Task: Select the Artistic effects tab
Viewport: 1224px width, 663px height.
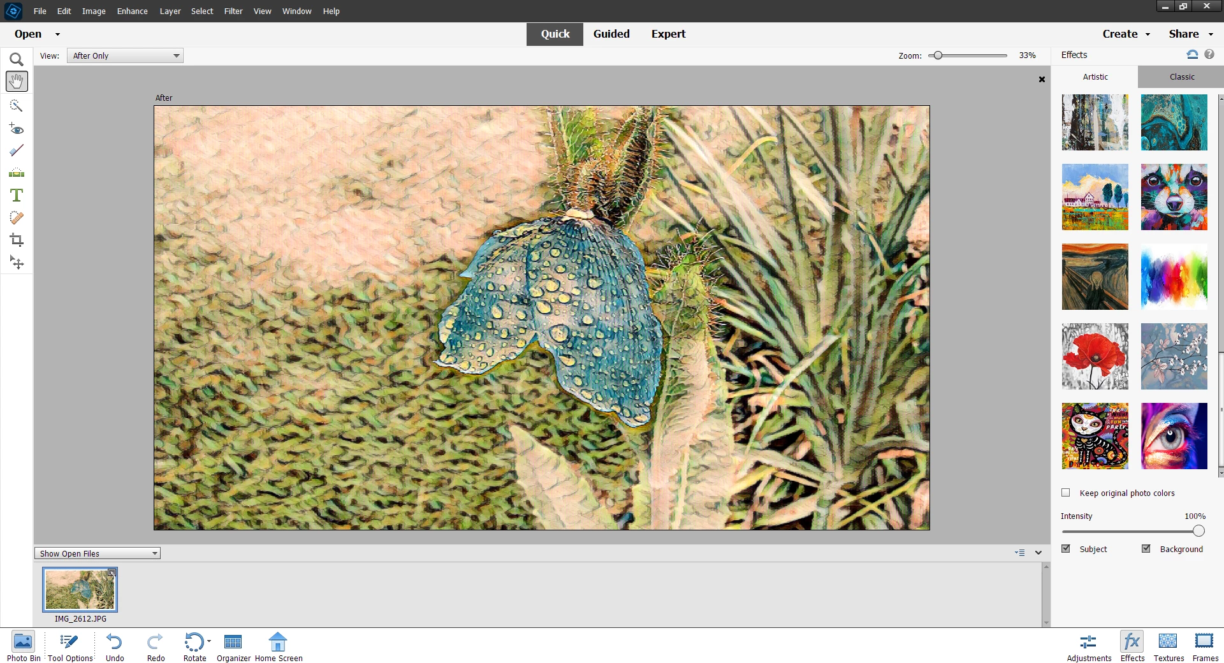Action: pyautogui.click(x=1095, y=76)
